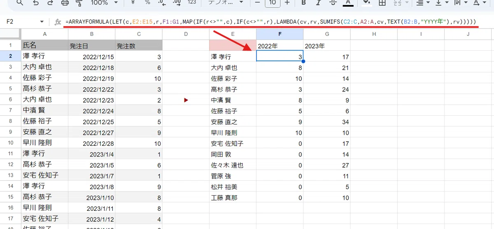The width and height of the screenshot is (494, 229).
Task: Open the vertical align dropdown
Action: [x=441, y=3]
